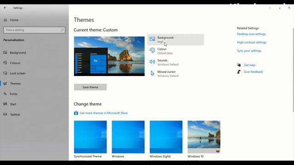This screenshot has width=294, height=165.
Task: Click the Start icon in the sidebar
Action: (5, 104)
